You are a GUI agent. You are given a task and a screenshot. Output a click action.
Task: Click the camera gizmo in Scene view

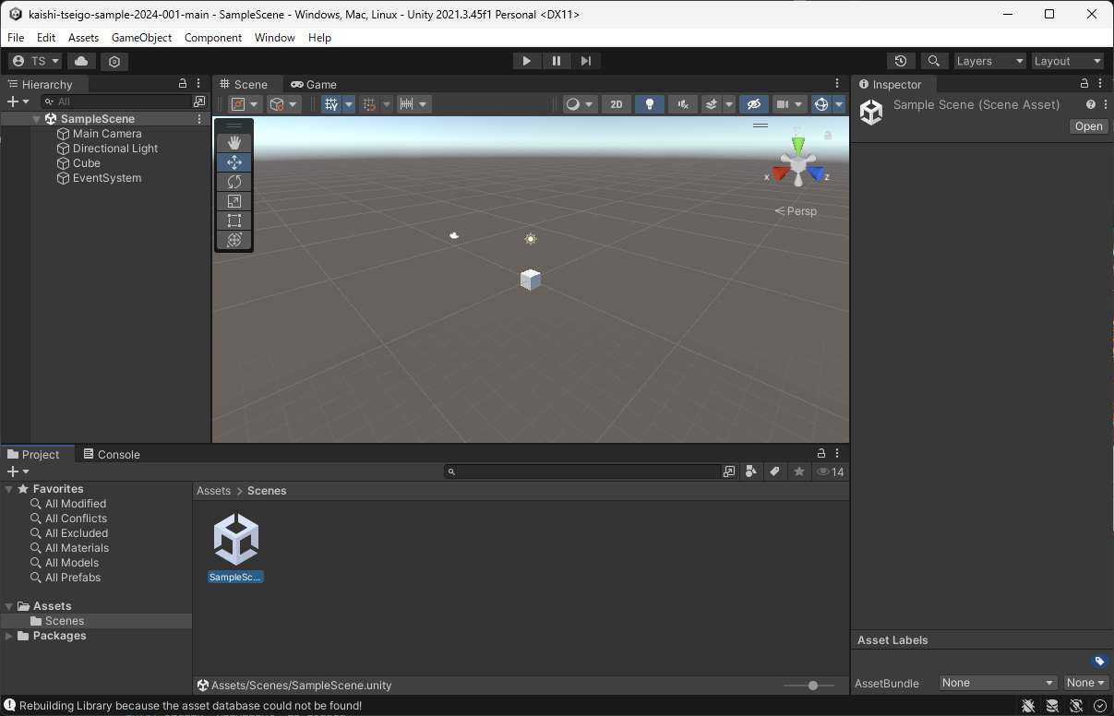click(454, 235)
